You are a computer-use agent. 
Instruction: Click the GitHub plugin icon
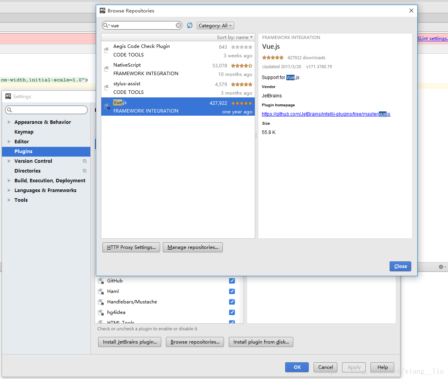[x=101, y=281]
